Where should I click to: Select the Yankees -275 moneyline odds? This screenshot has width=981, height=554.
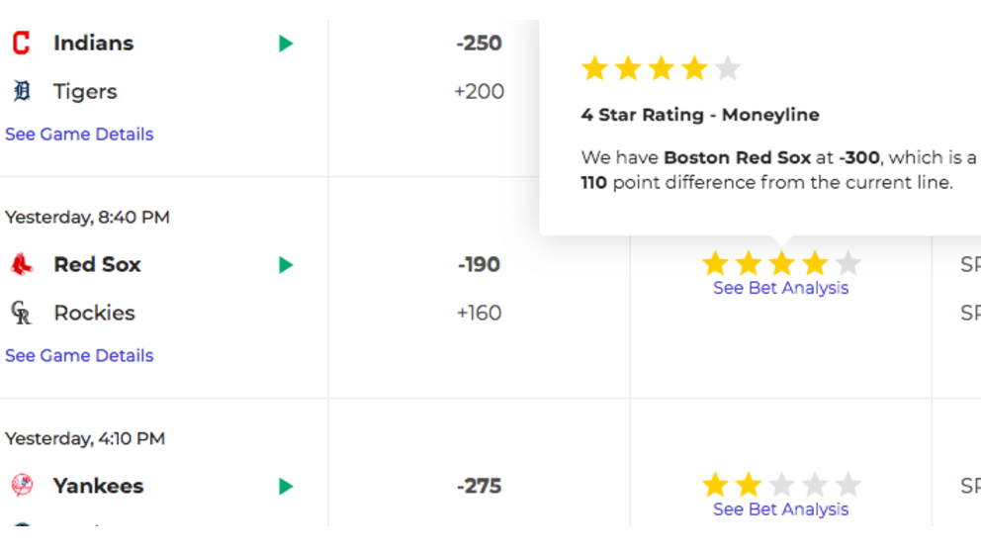480,487
